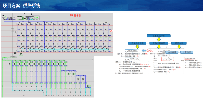Select the 水泵扬程 box
Viewport: 203px width, 98px height.
[187, 52]
